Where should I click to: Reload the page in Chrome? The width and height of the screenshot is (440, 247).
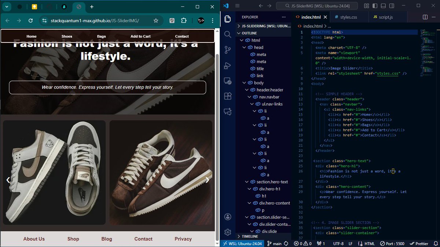pos(30,20)
